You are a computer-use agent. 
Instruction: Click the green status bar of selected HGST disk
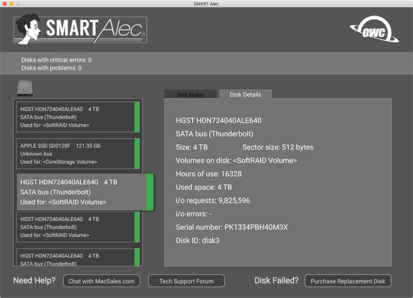(150, 192)
